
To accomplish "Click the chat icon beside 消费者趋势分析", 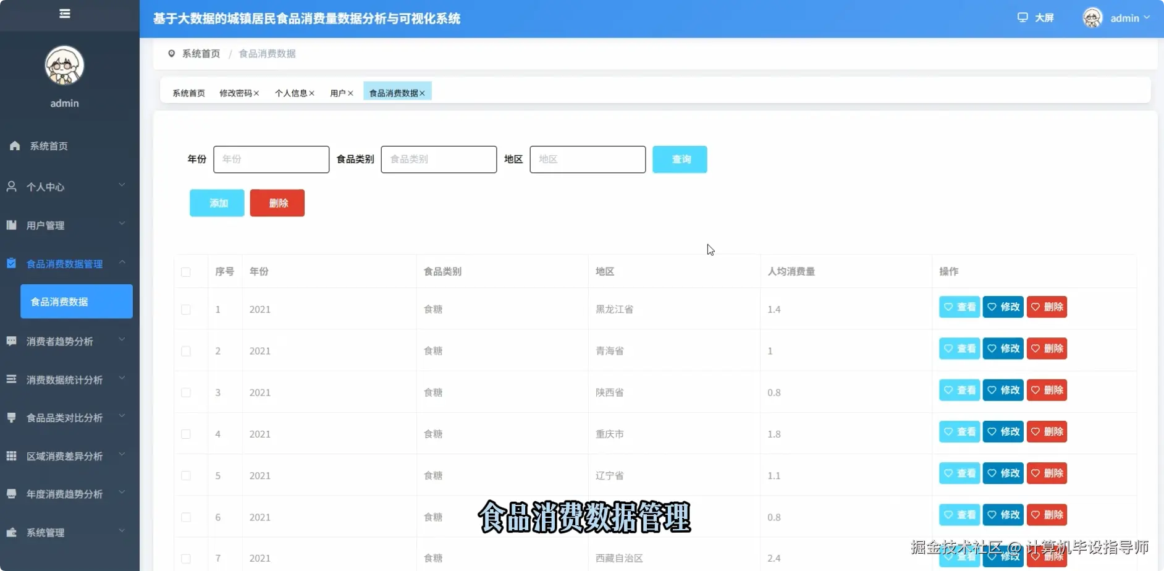I will coord(11,341).
